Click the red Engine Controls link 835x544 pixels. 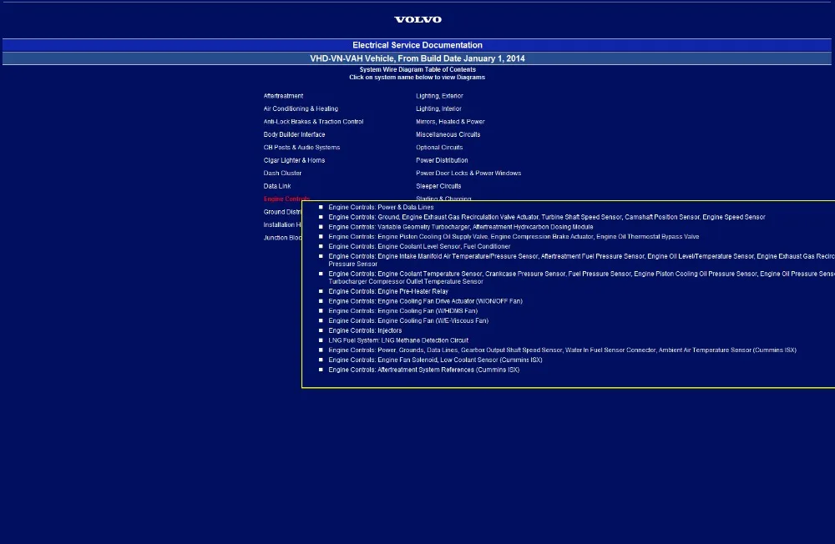pyautogui.click(x=283, y=198)
